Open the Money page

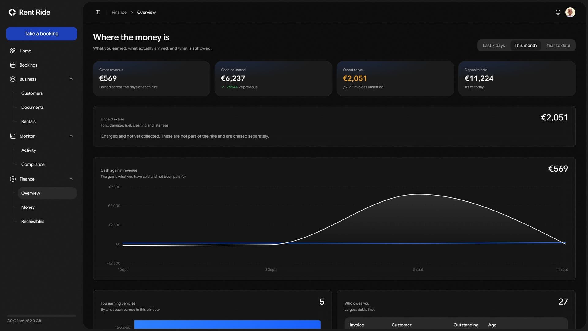[47, 207]
